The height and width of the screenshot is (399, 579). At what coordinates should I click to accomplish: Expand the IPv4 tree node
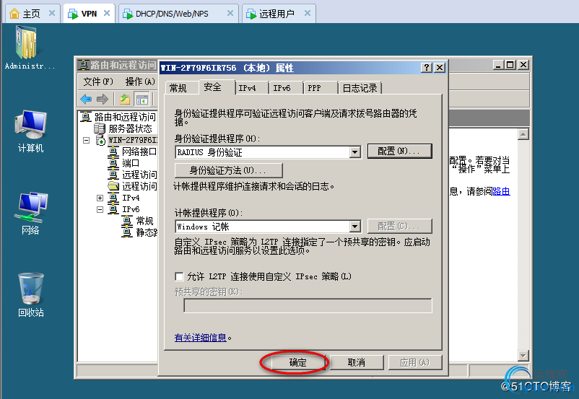pyautogui.click(x=100, y=198)
